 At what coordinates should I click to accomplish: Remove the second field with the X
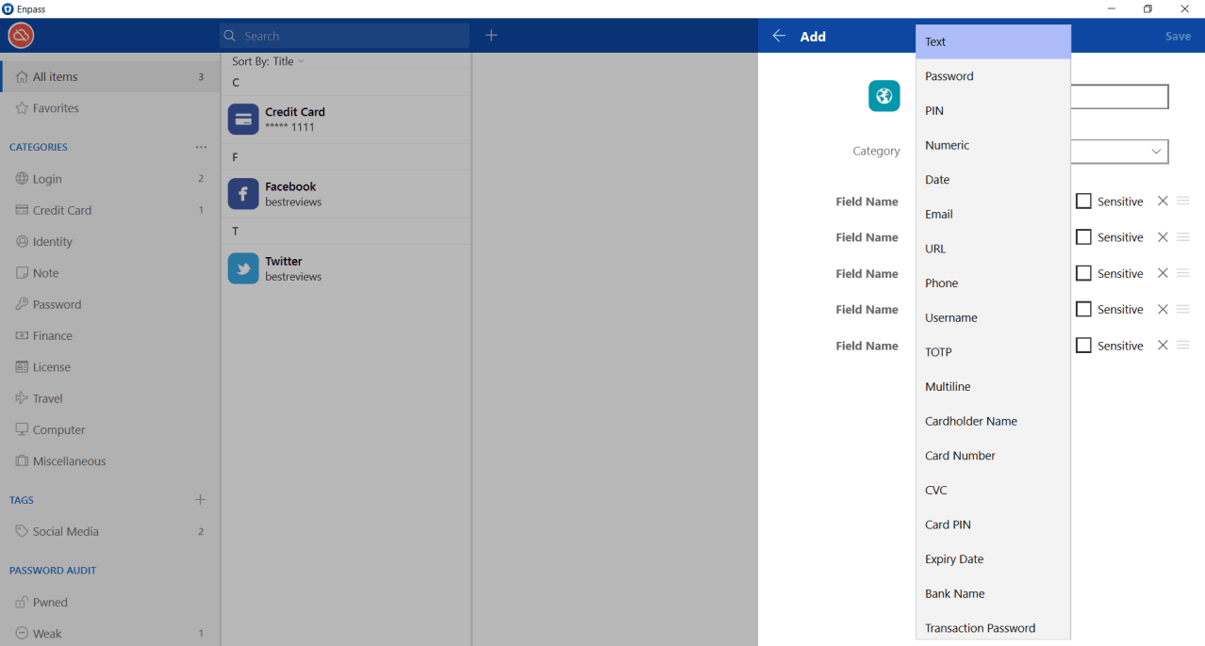(1162, 236)
